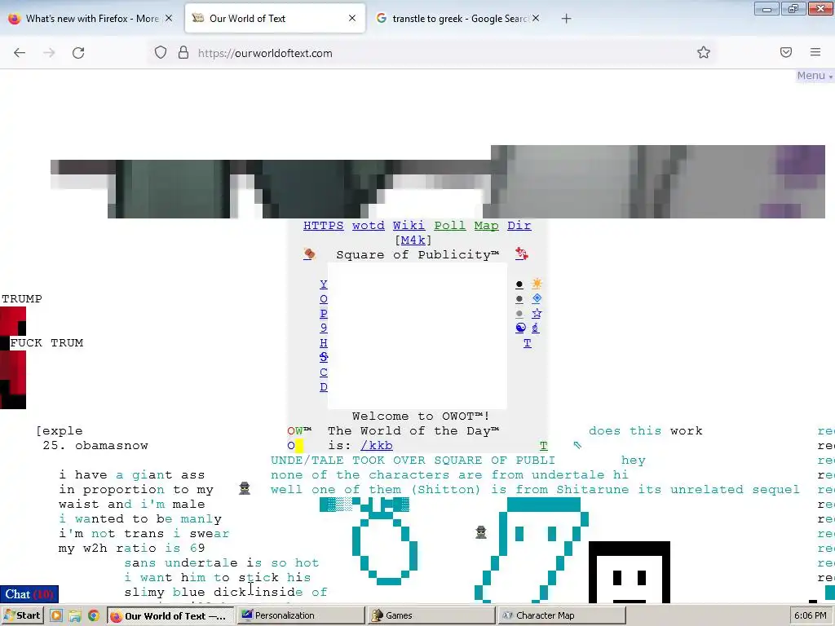Image resolution: width=835 pixels, height=626 pixels.
Task: Click the yellow highlighted cell
Action: pos(298,446)
